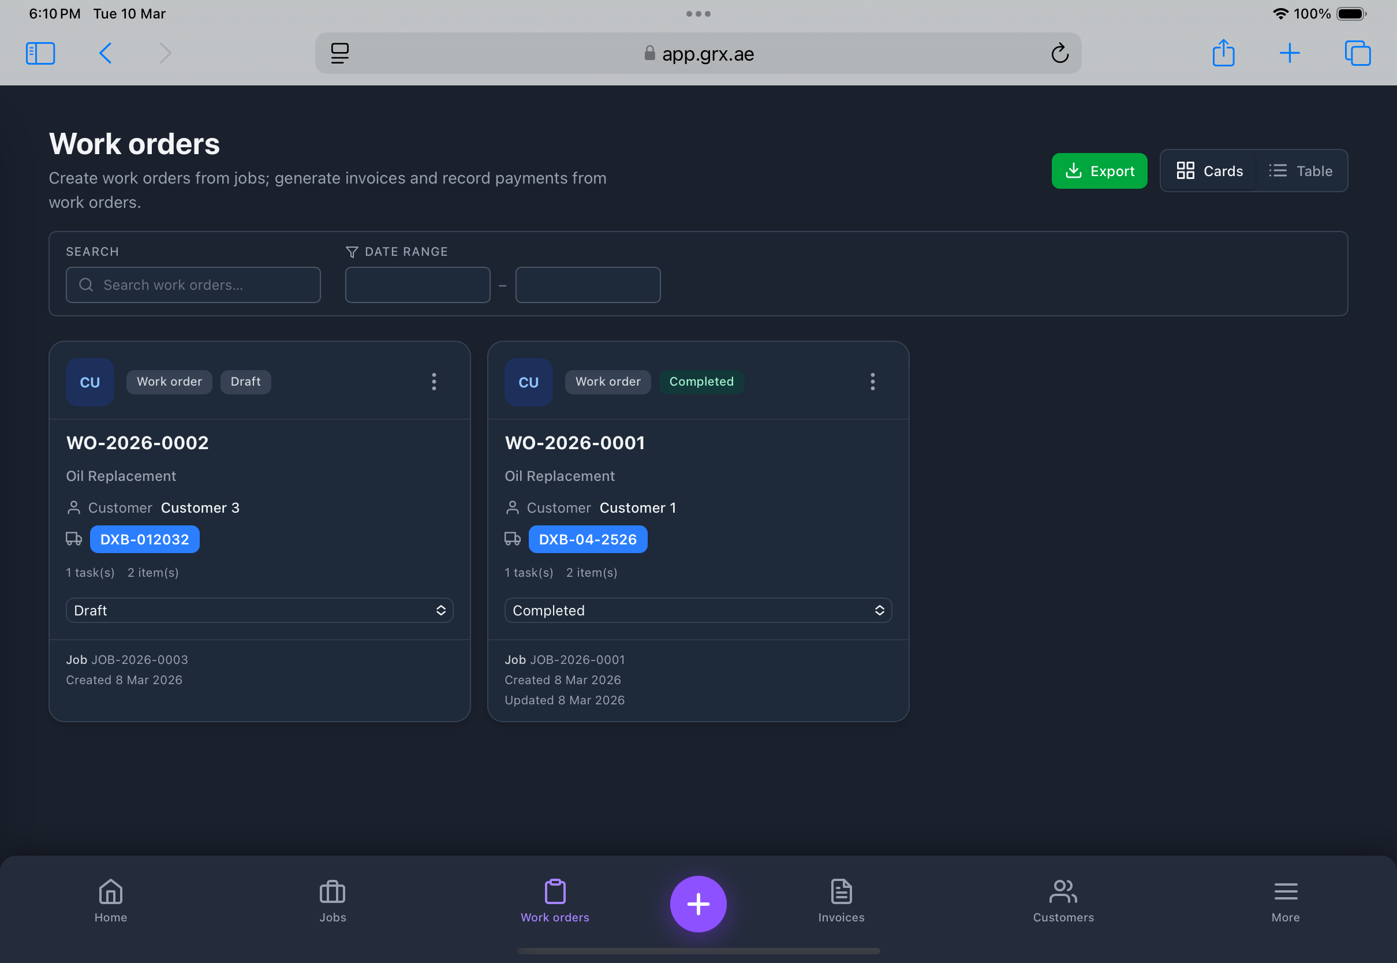The height and width of the screenshot is (963, 1397).
Task: Change status dropdown on WO-2026-0002 from Draft
Action: coord(259,610)
